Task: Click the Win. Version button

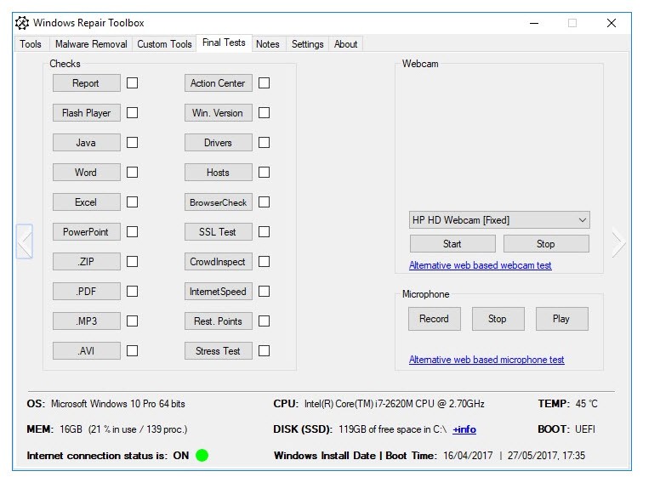Action: point(218,113)
